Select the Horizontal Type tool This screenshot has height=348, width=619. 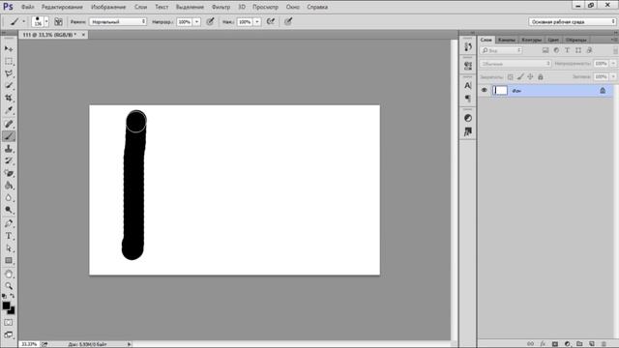coord(9,236)
